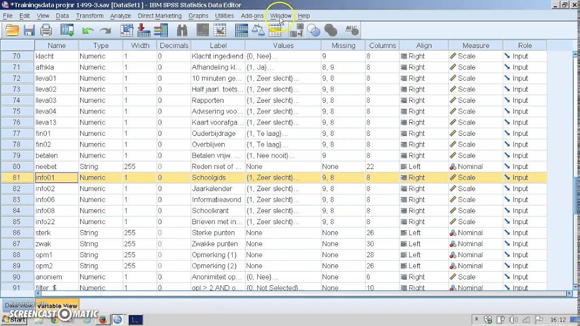Open the Transform menu

click(90, 15)
